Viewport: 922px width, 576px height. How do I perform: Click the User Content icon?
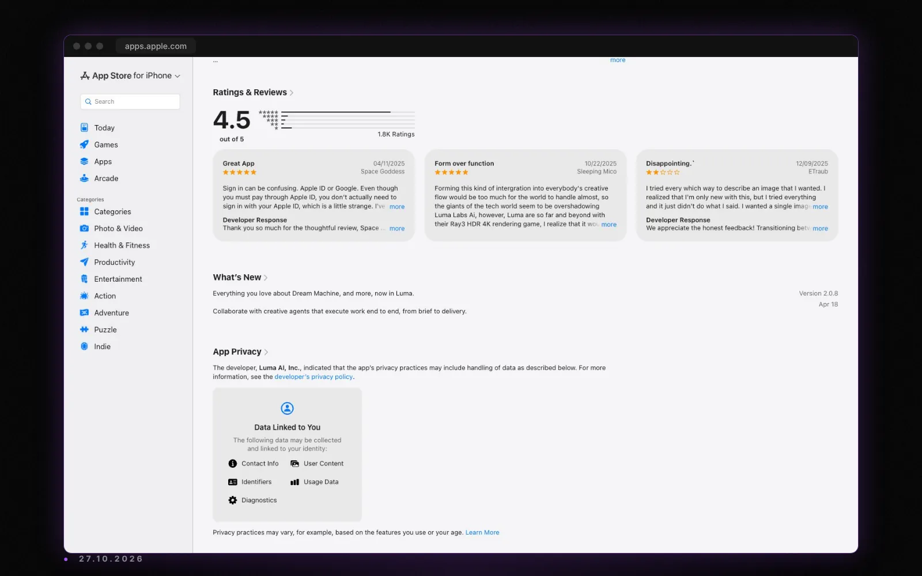point(295,464)
